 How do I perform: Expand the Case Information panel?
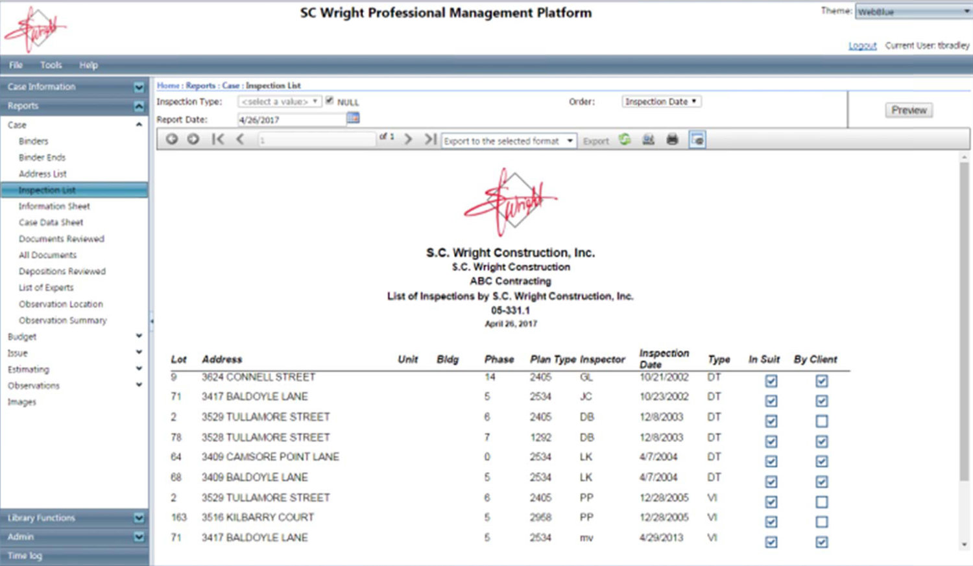tap(139, 87)
